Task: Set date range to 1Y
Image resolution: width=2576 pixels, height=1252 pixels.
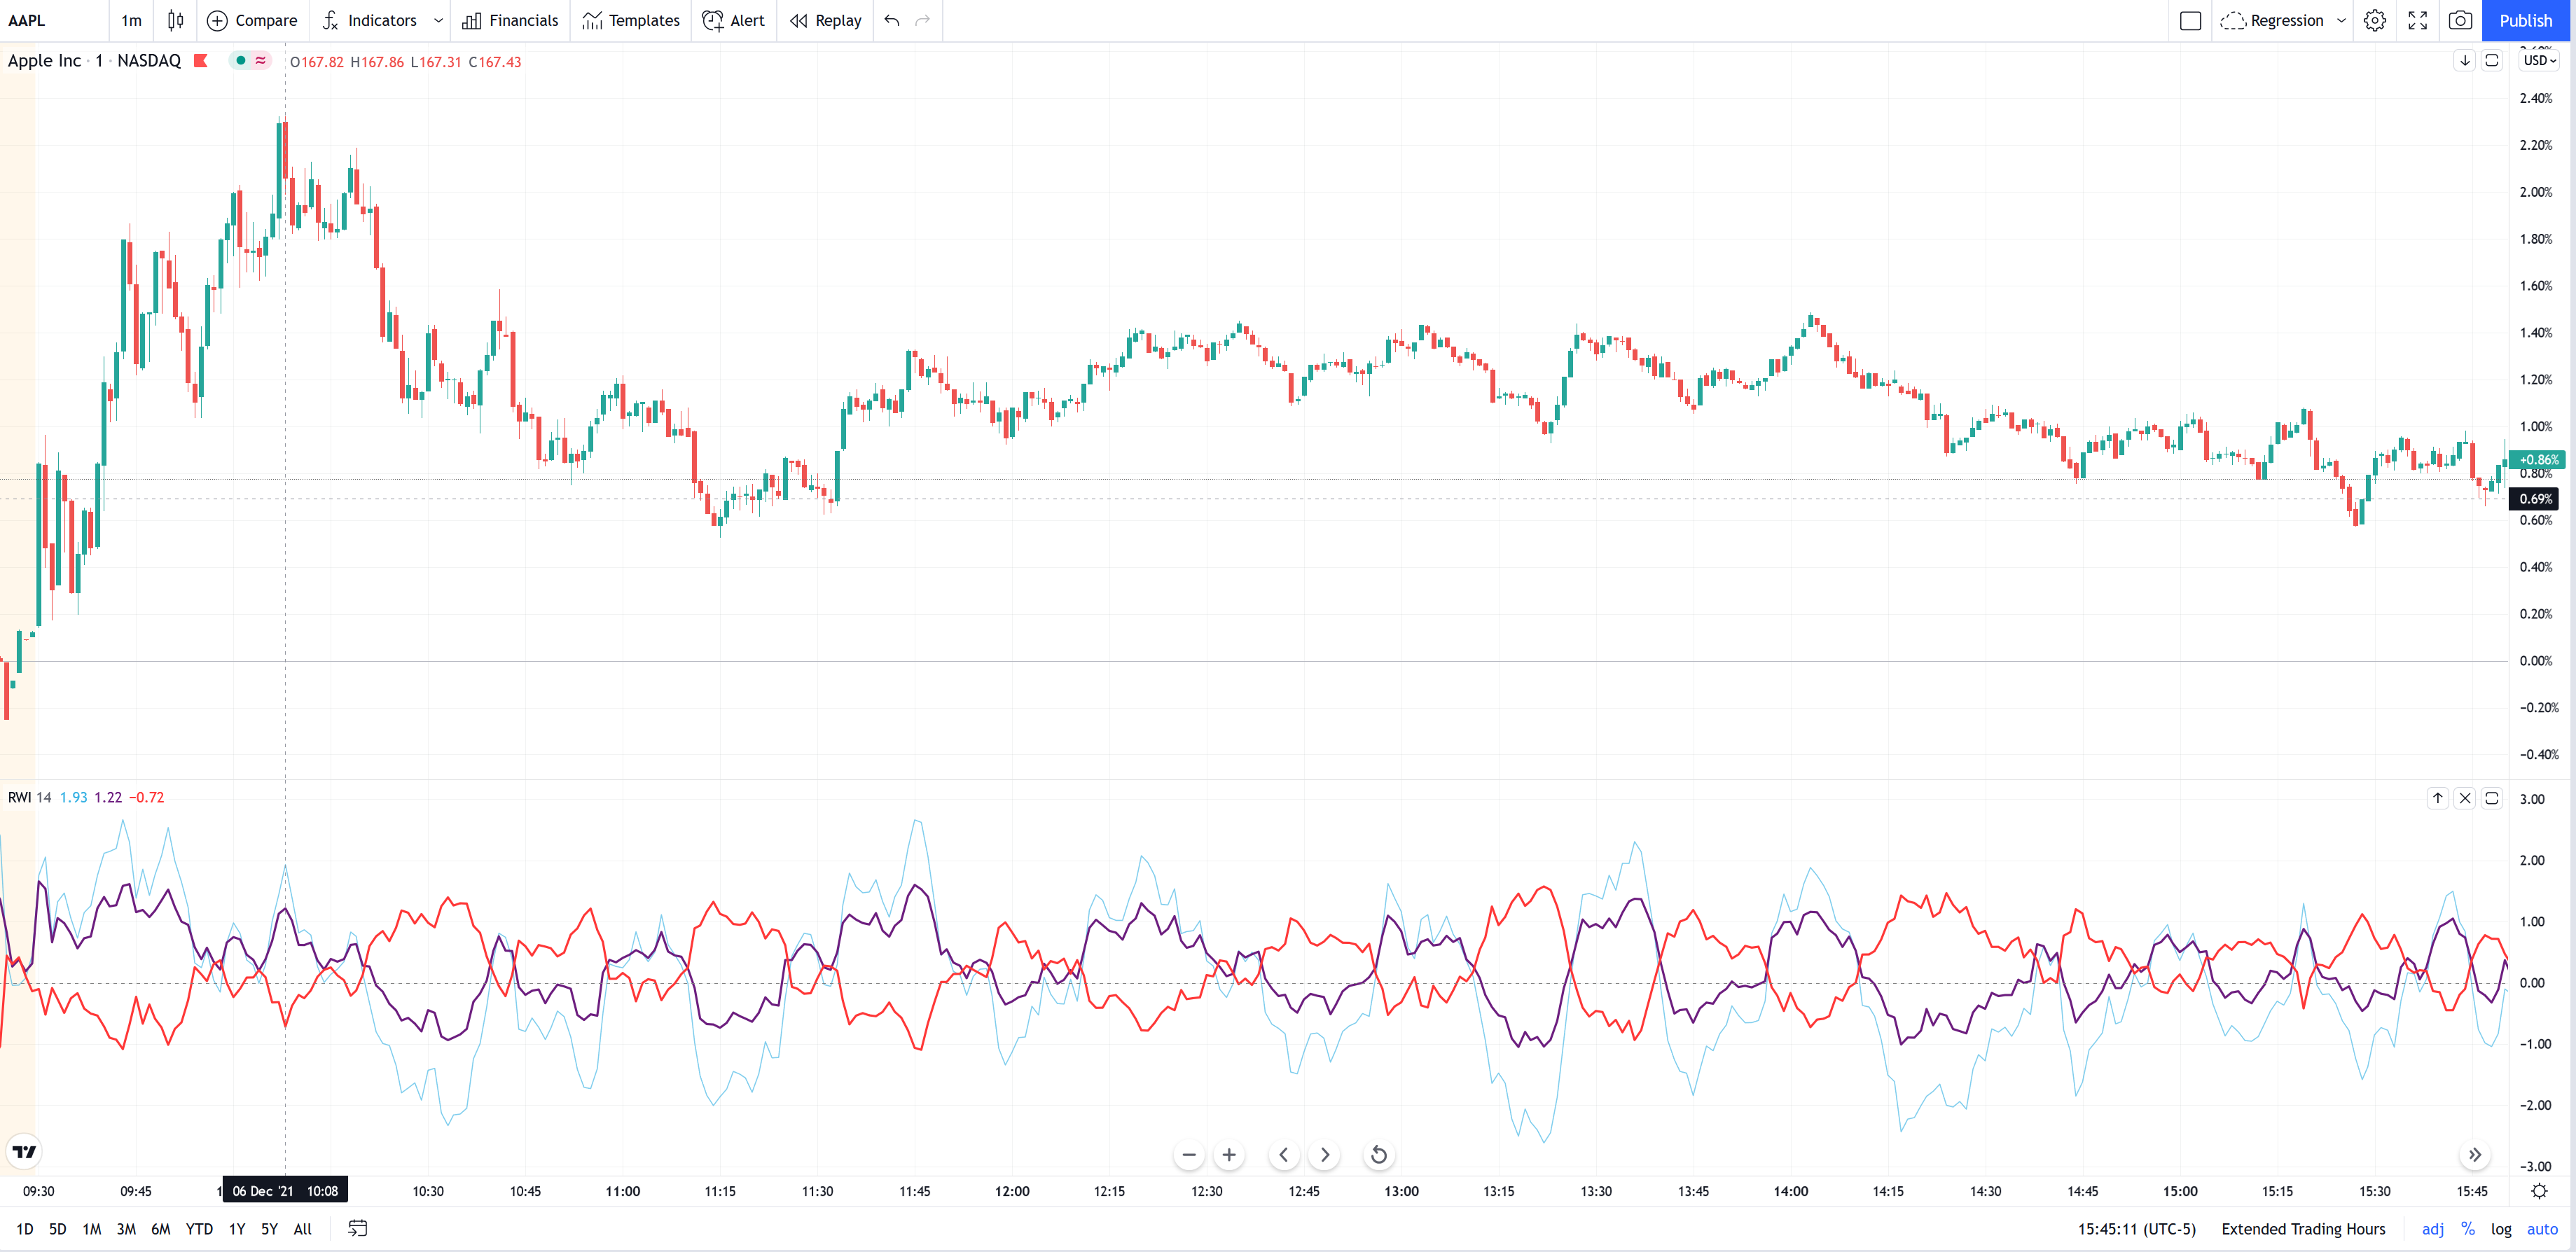Action: [x=237, y=1229]
